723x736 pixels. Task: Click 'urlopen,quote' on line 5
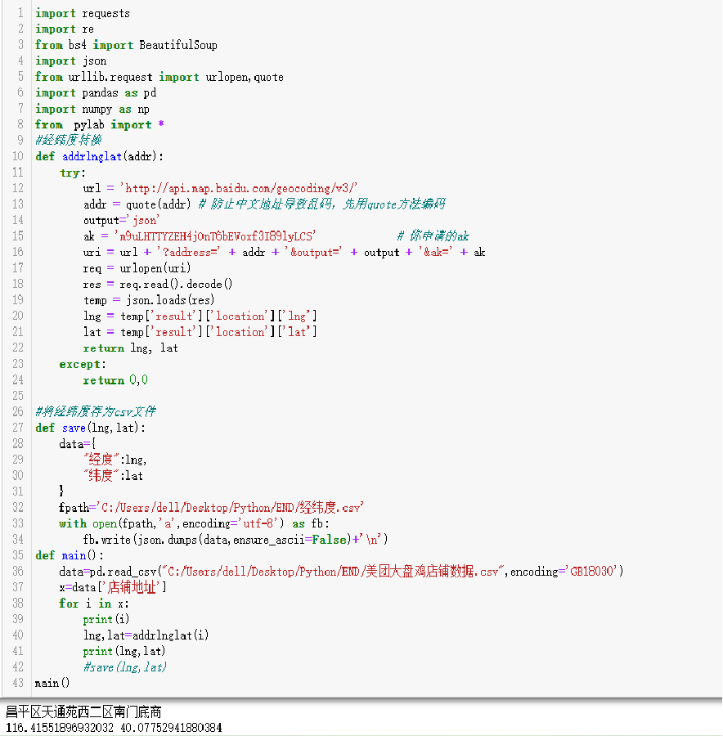tap(245, 77)
